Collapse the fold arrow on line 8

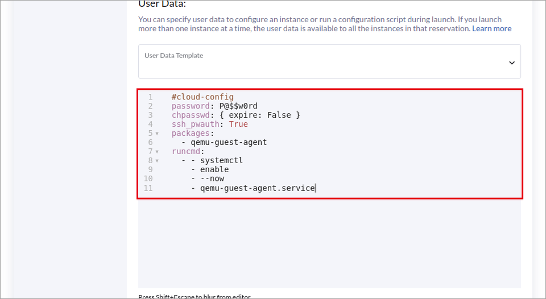(x=157, y=161)
